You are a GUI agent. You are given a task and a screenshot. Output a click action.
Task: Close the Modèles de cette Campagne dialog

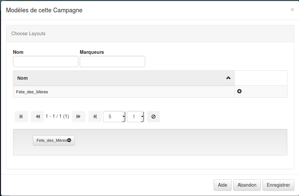pyautogui.click(x=292, y=10)
